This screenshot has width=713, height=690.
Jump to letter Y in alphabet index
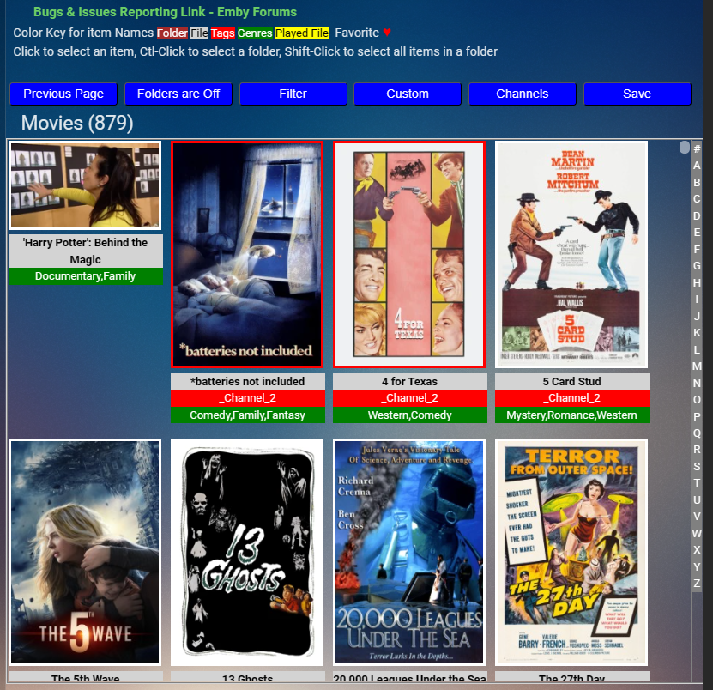[x=697, y=566]
